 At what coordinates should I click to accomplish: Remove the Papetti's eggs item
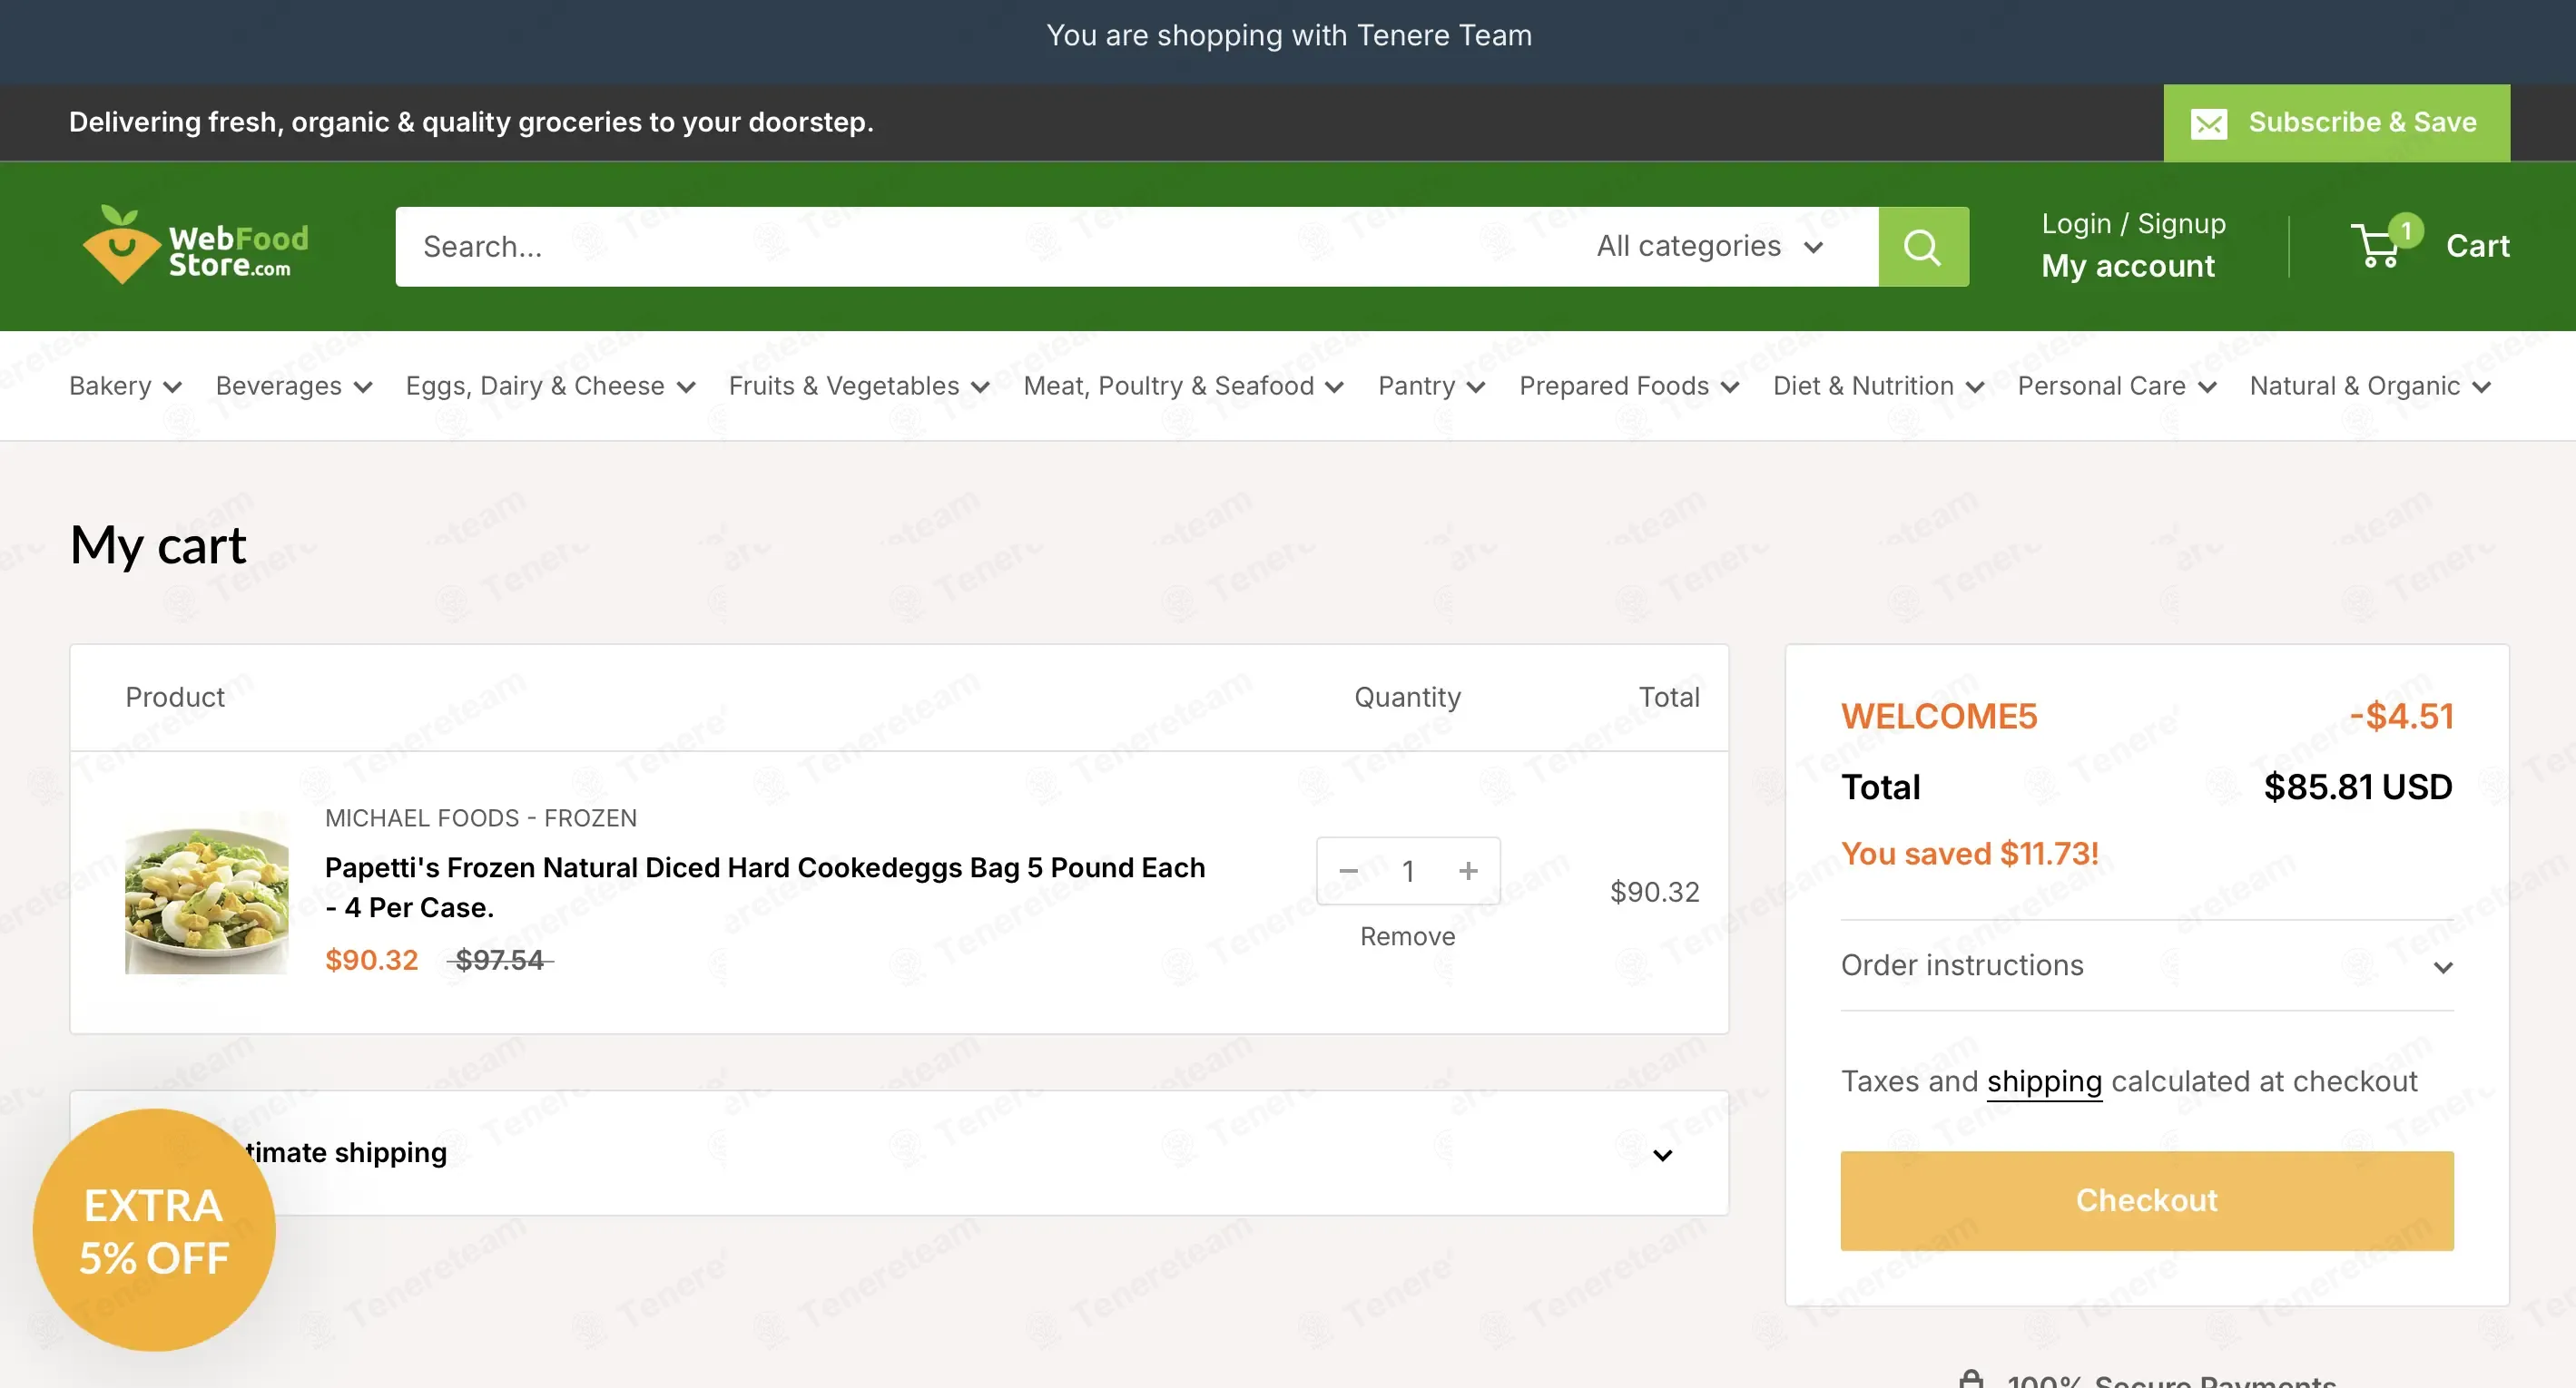coord(1407,936)
